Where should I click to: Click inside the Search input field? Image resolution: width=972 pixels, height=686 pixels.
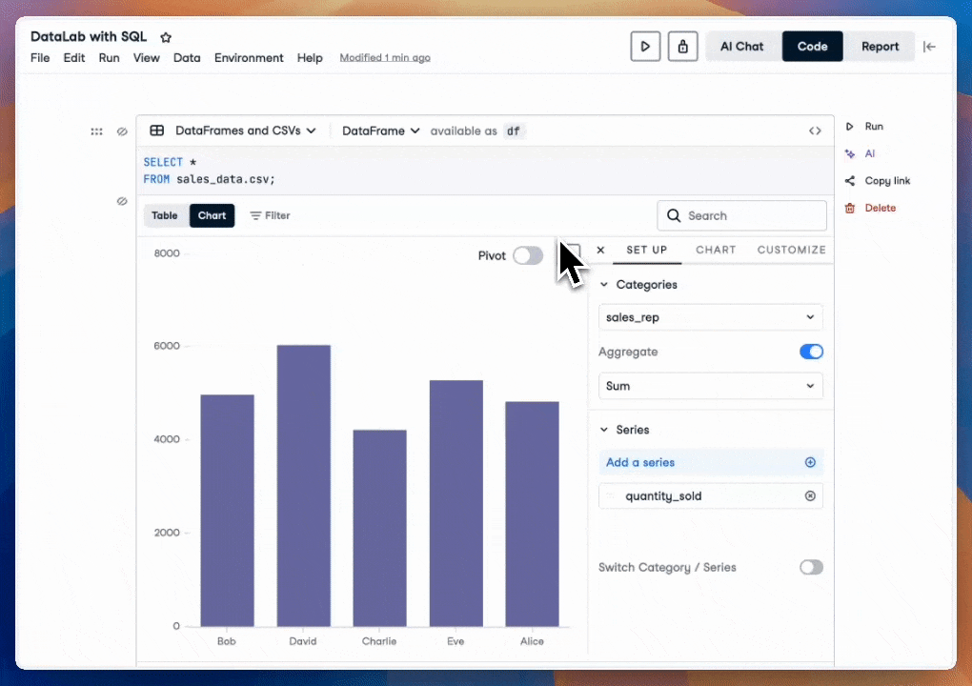click(x=741, y=215)
